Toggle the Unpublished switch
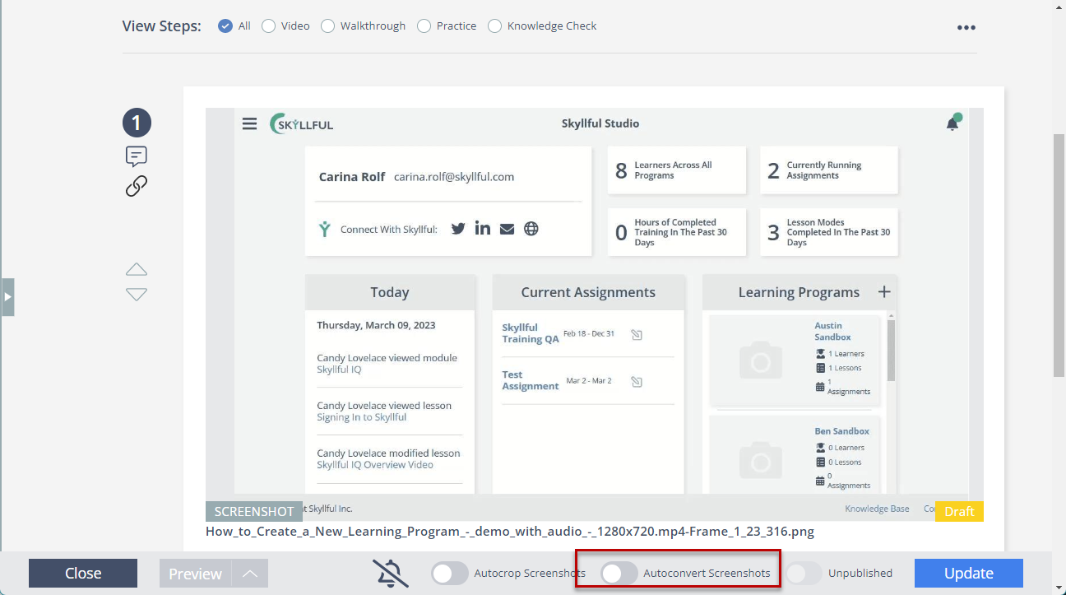This screenshot has height=595, width=1066. click(x=804, y=574)
